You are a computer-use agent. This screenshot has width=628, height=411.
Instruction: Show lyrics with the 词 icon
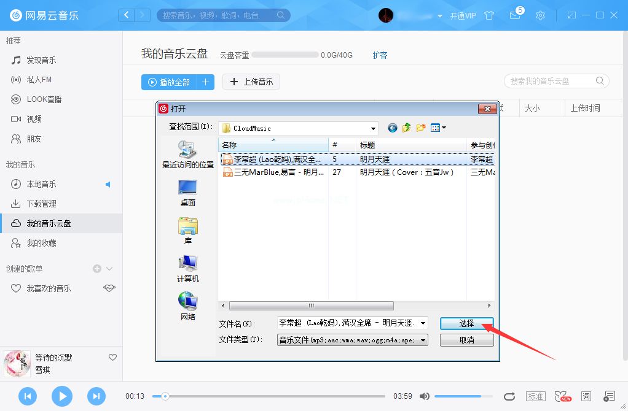click(586, 396)
